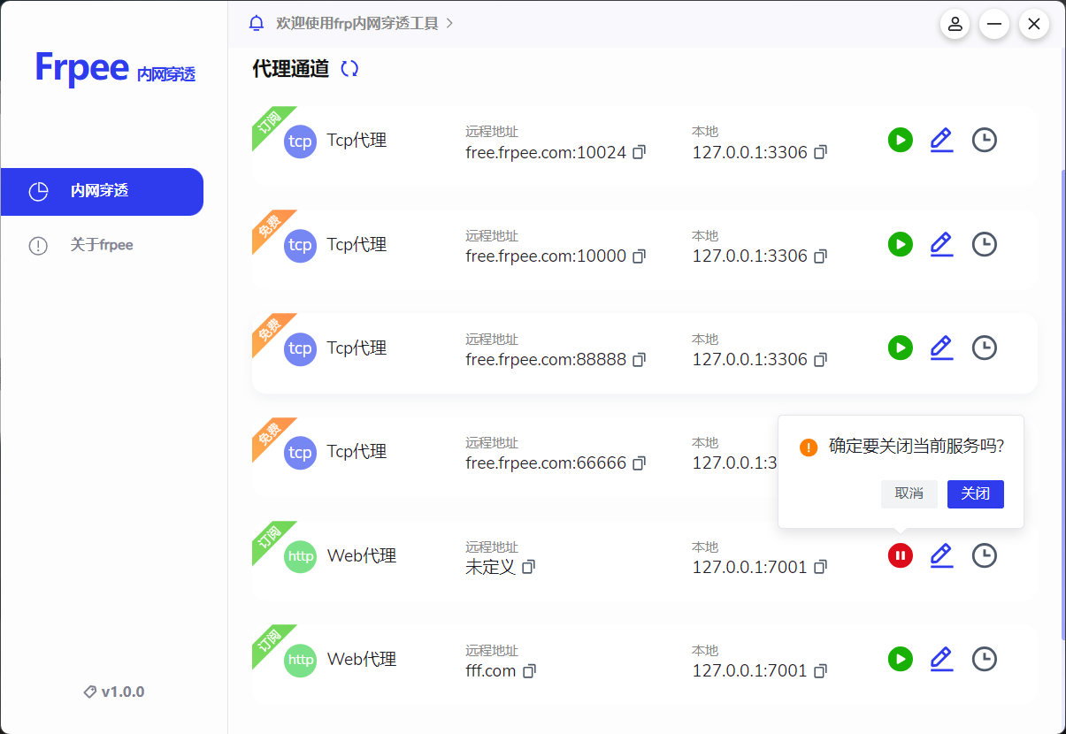The image size is (1066, 734).
Task: Select 内网穿透 in the sidebar
Action: (x=102, y=192)
